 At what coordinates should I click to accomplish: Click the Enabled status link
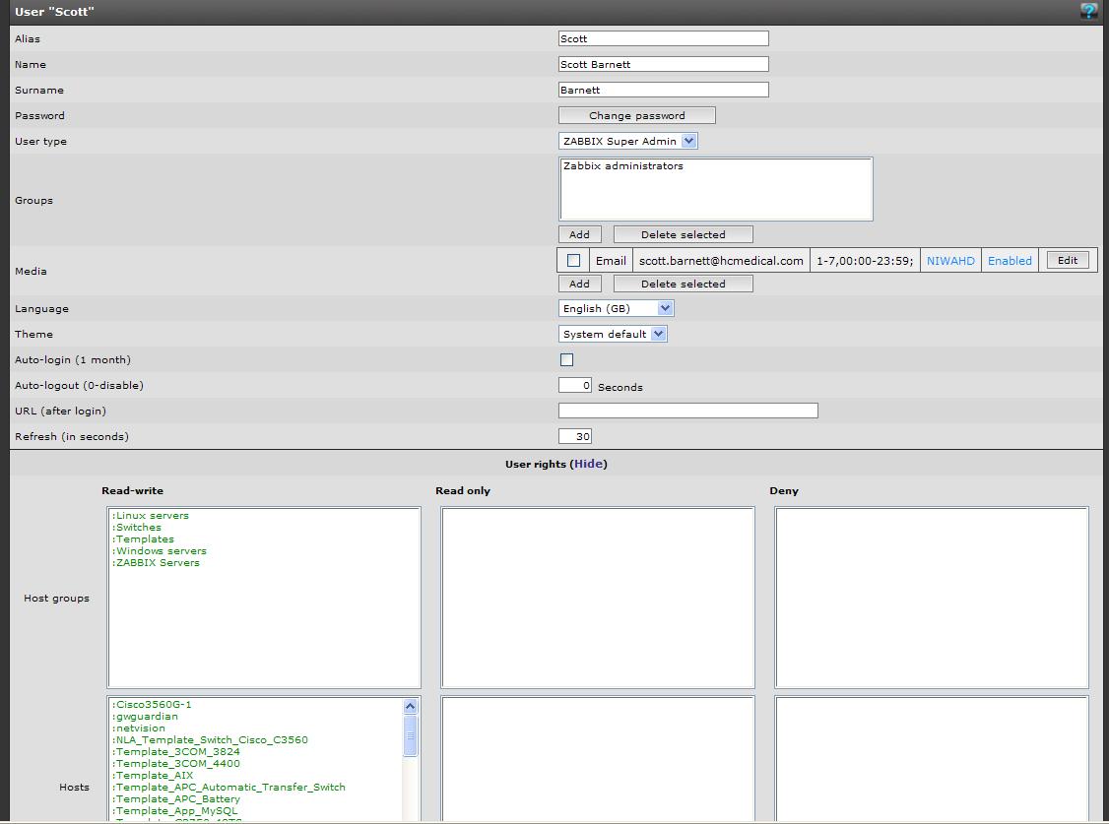1010,261
